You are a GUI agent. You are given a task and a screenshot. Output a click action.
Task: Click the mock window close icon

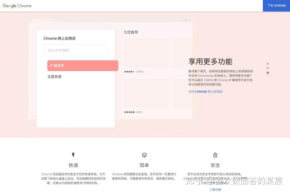(x=189, y=20)
